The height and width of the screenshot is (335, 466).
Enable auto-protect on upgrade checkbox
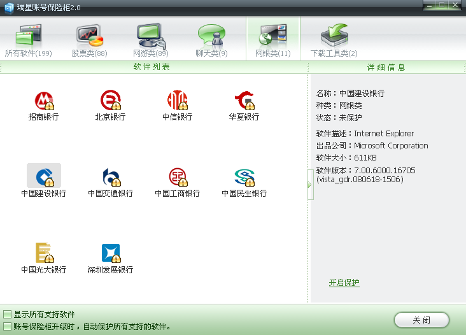(7, 326)
